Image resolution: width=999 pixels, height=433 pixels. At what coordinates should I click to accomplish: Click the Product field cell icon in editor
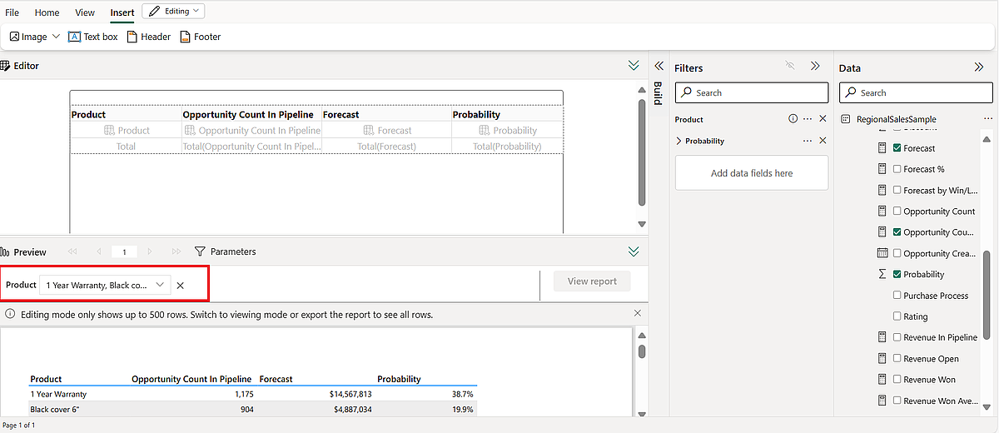pyautogui.click(x=109, y=131)
